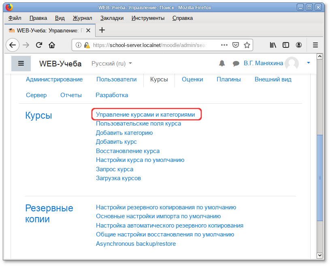Click the lock warning icon in address bar
This screenshot has width=330, height=266.
pos(87,45)
